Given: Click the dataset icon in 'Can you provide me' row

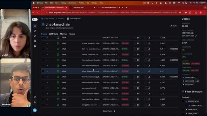Looking at the screenshot, I should click(x=138, y=49).
